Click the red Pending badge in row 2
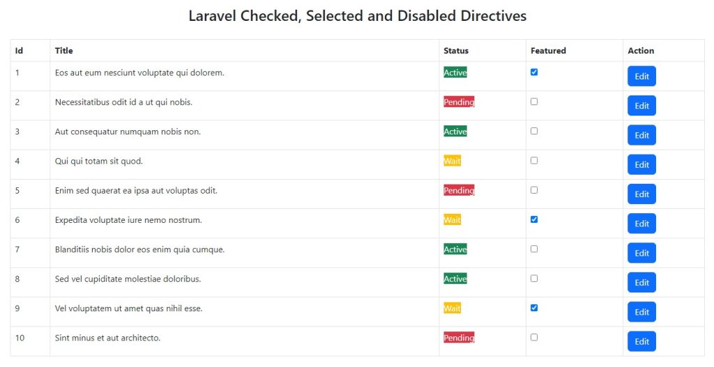Screen dimensions: 714x367 459,102
